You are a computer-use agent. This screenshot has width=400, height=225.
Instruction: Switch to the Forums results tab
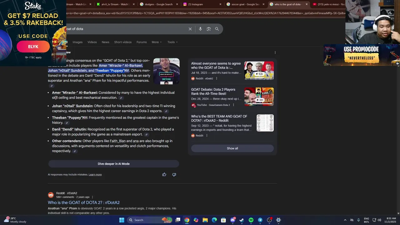click(x=142, y=42)
